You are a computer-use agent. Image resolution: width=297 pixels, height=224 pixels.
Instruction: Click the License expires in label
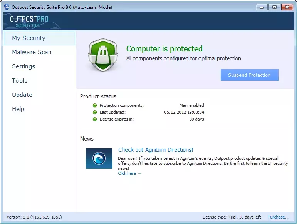117,119
